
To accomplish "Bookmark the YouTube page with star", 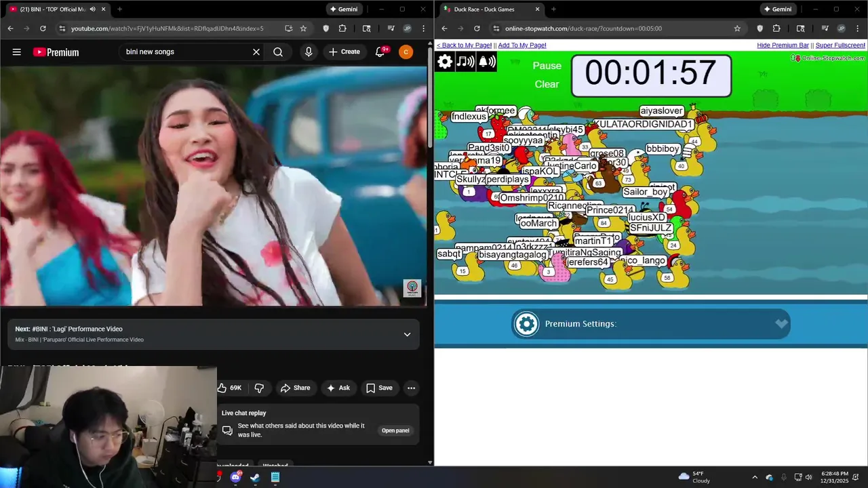I will [x=303, y=28].
